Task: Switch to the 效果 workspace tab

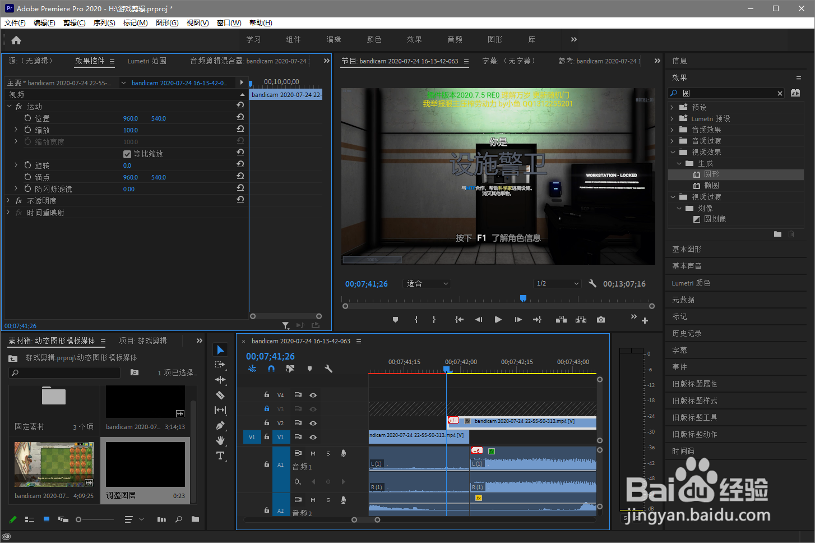Action: (x=414, y=40)
